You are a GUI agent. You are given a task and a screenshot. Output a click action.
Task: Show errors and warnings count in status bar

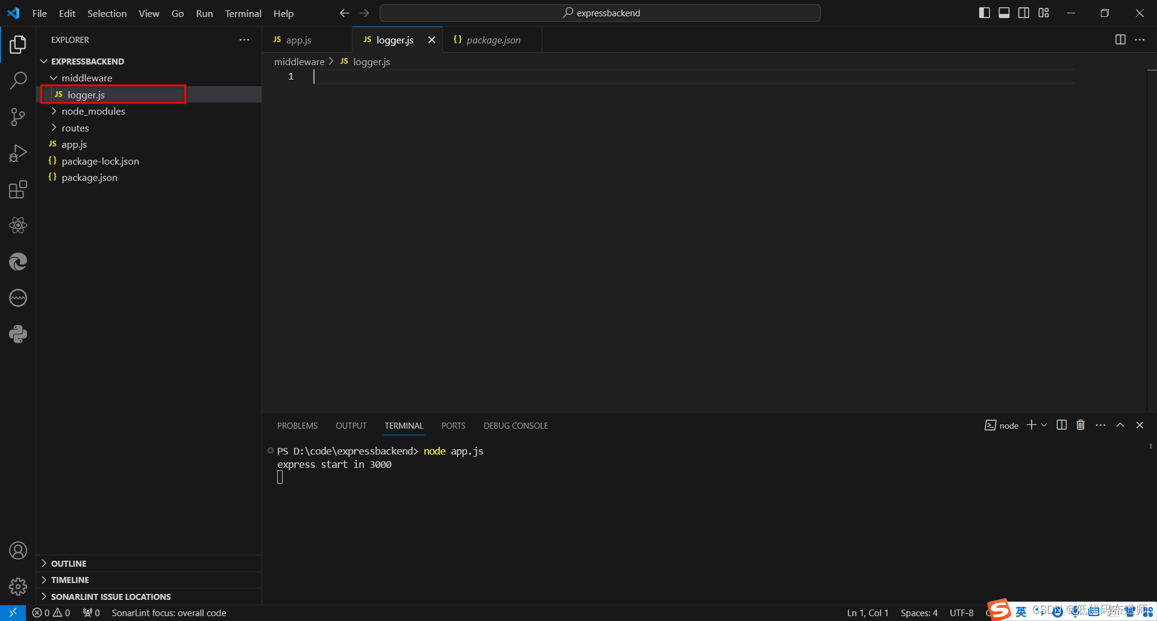click(x=51, y=613)
